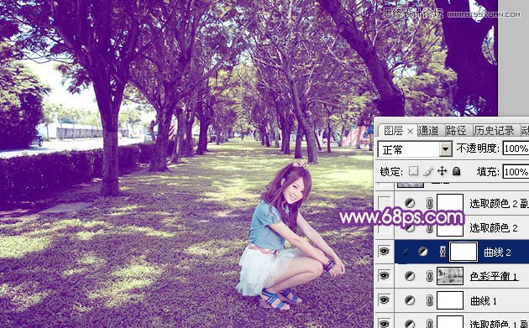Select the 选取颜色 2 副本 layer name
This screenshot has width=529, height=328.
(x=499, y=203)
